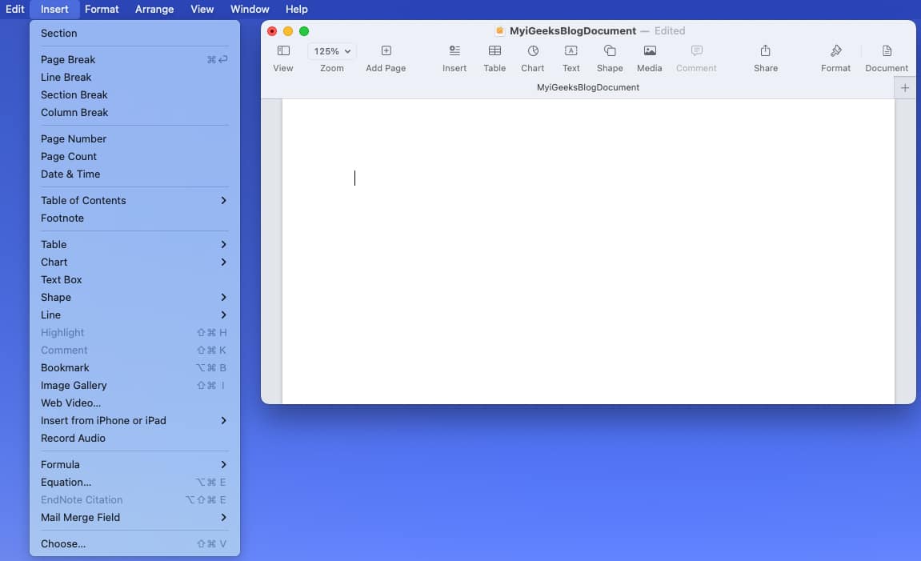
Task: Click in the blank document page
Action: (x=588, y=251)
